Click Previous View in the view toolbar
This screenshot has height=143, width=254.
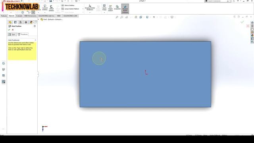(127, 17)
